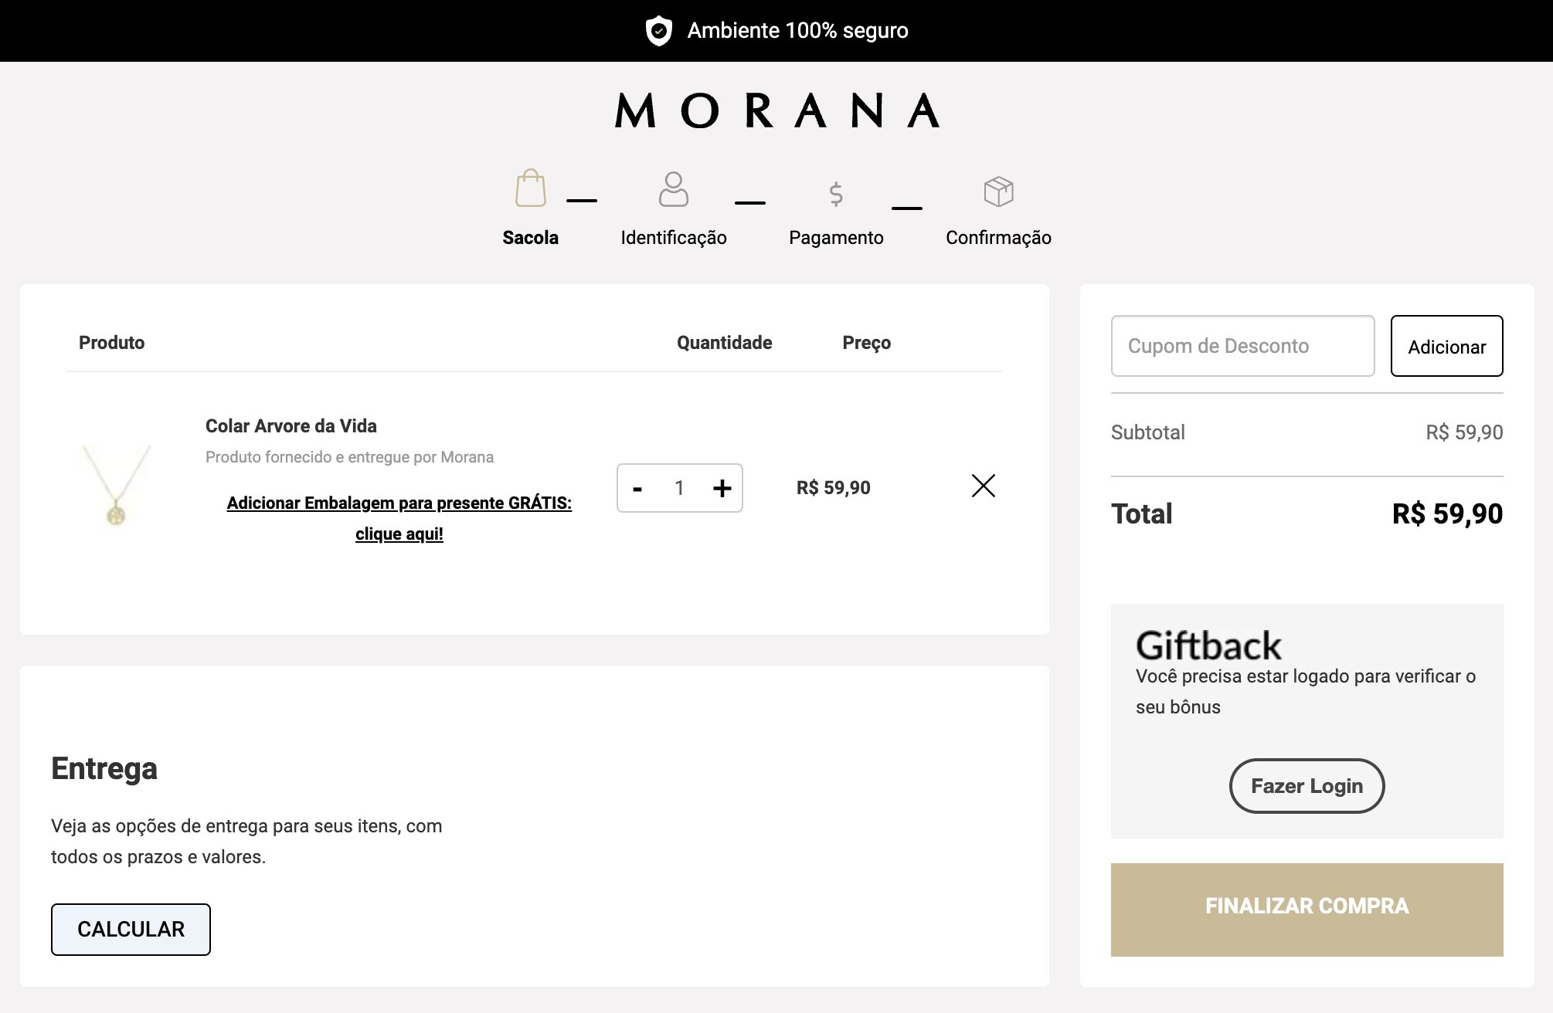Increase quantity with the plus button
This screenshot has width=1553, height=1013.
coord(722,488)
